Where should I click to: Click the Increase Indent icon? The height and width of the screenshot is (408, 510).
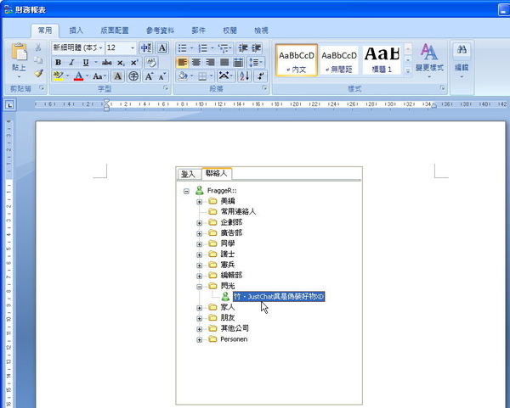(x=257, y=48)
